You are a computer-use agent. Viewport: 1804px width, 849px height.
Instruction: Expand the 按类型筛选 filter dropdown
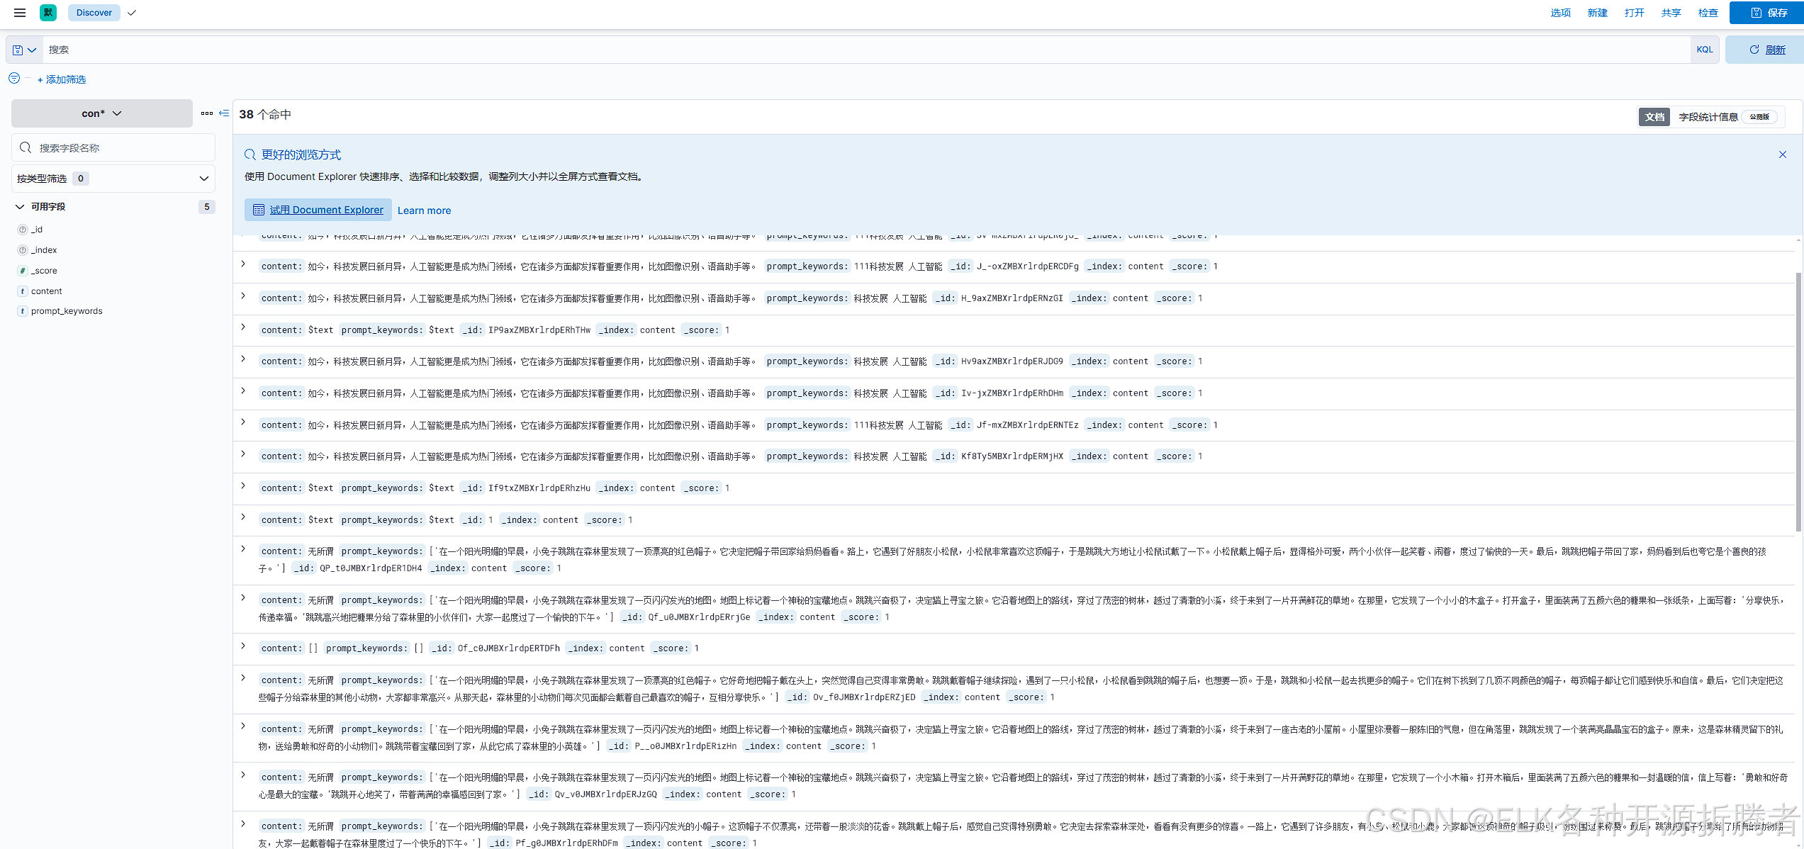pos(113,179)
